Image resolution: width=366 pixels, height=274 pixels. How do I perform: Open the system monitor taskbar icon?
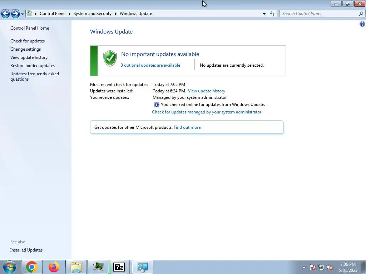tap(98, 267)
